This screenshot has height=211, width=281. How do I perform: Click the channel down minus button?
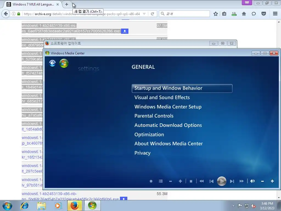point(170,181)
